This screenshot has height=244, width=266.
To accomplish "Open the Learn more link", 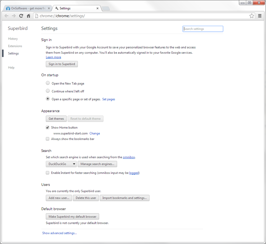I will 53,57.
